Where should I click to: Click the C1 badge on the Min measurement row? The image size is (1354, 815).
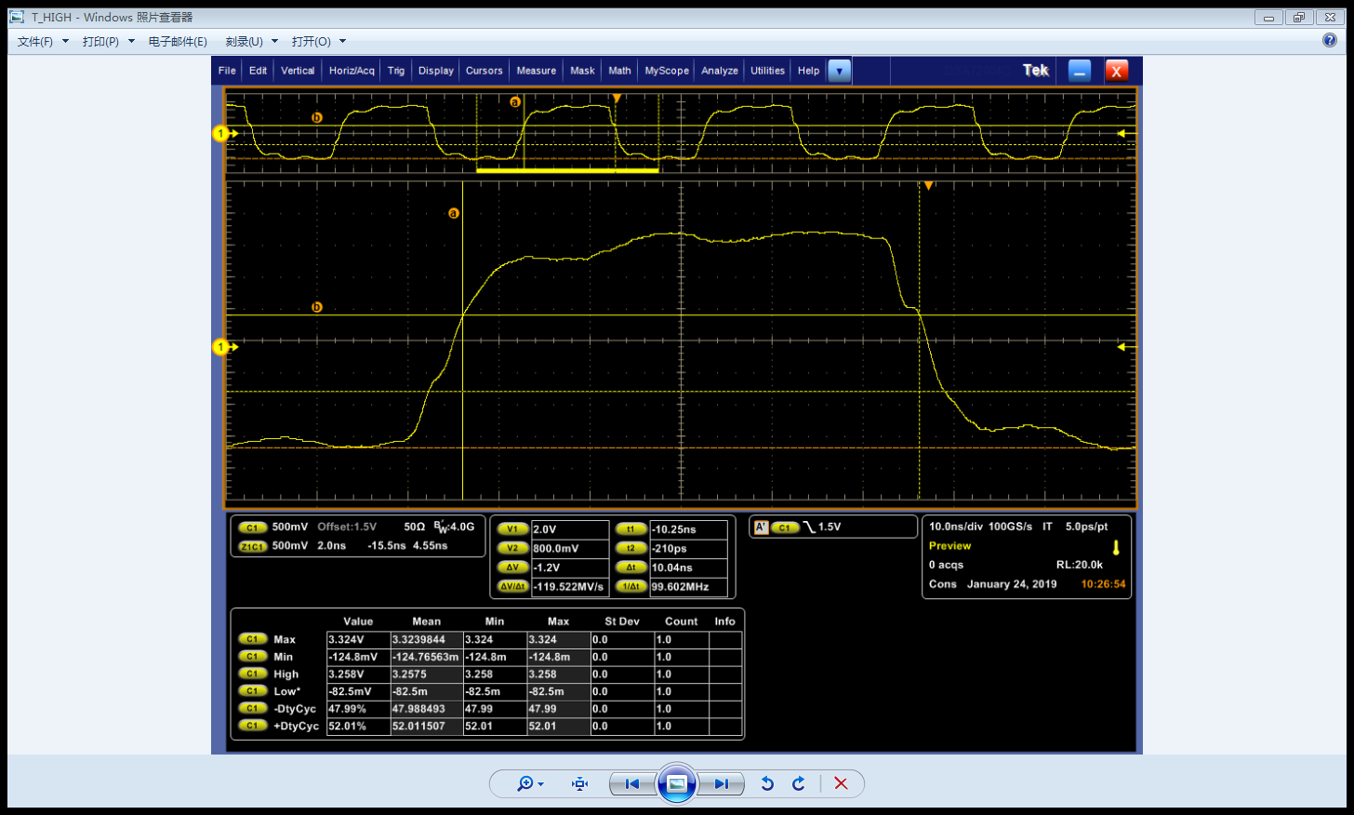point(252,657)
